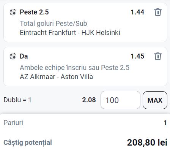Remove the AZ Alkmaar bet with trash icon
170x149 pixels.
(x=158, y=56)
